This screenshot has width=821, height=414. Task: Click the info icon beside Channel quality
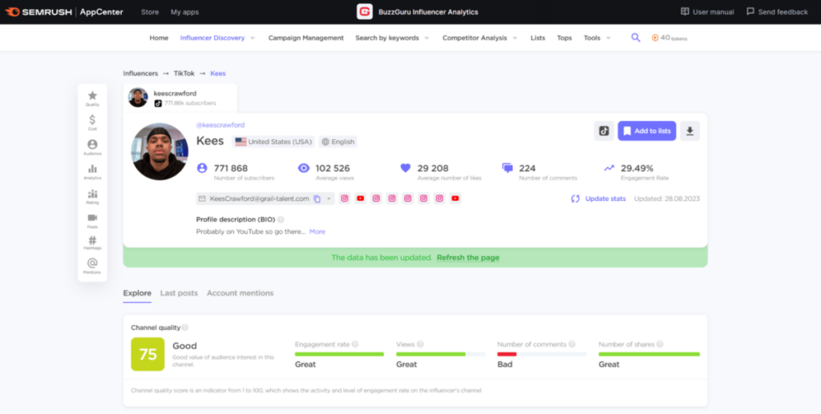click(185, 328)
